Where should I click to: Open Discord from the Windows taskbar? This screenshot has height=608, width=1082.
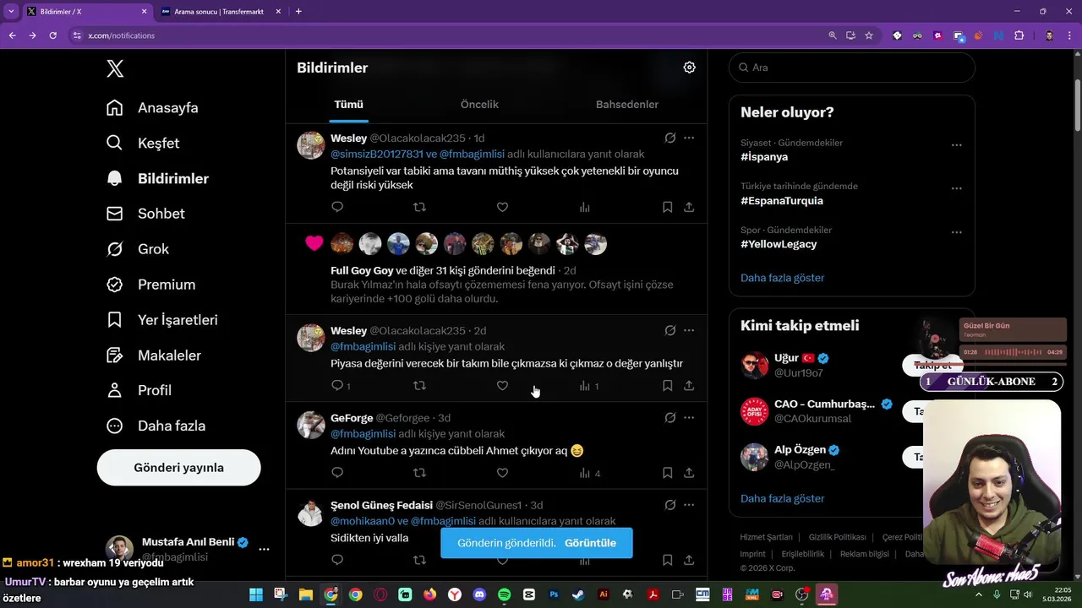(479, 594)
